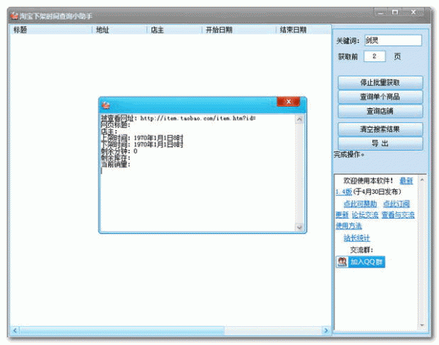Image resolution: width=439 pixels, height=345 pixels.
Task: Click the QQ group avatar icon
Action: pos(342,262)
